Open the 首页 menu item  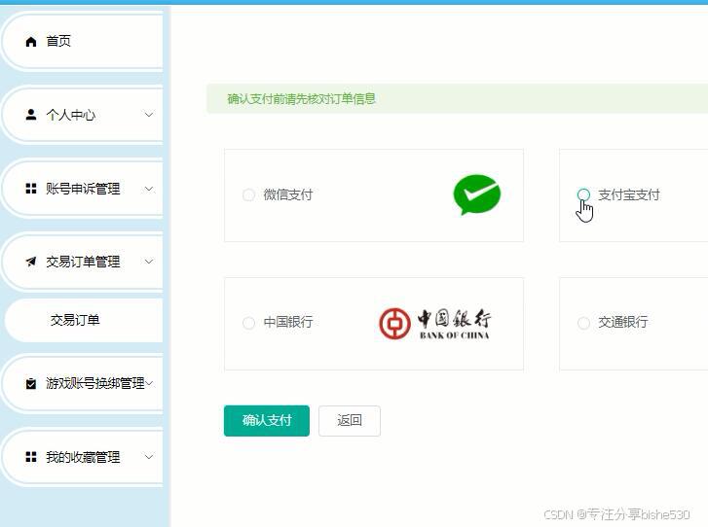82,42
